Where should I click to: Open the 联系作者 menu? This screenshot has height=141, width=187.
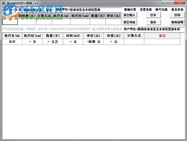pos(177,10)
